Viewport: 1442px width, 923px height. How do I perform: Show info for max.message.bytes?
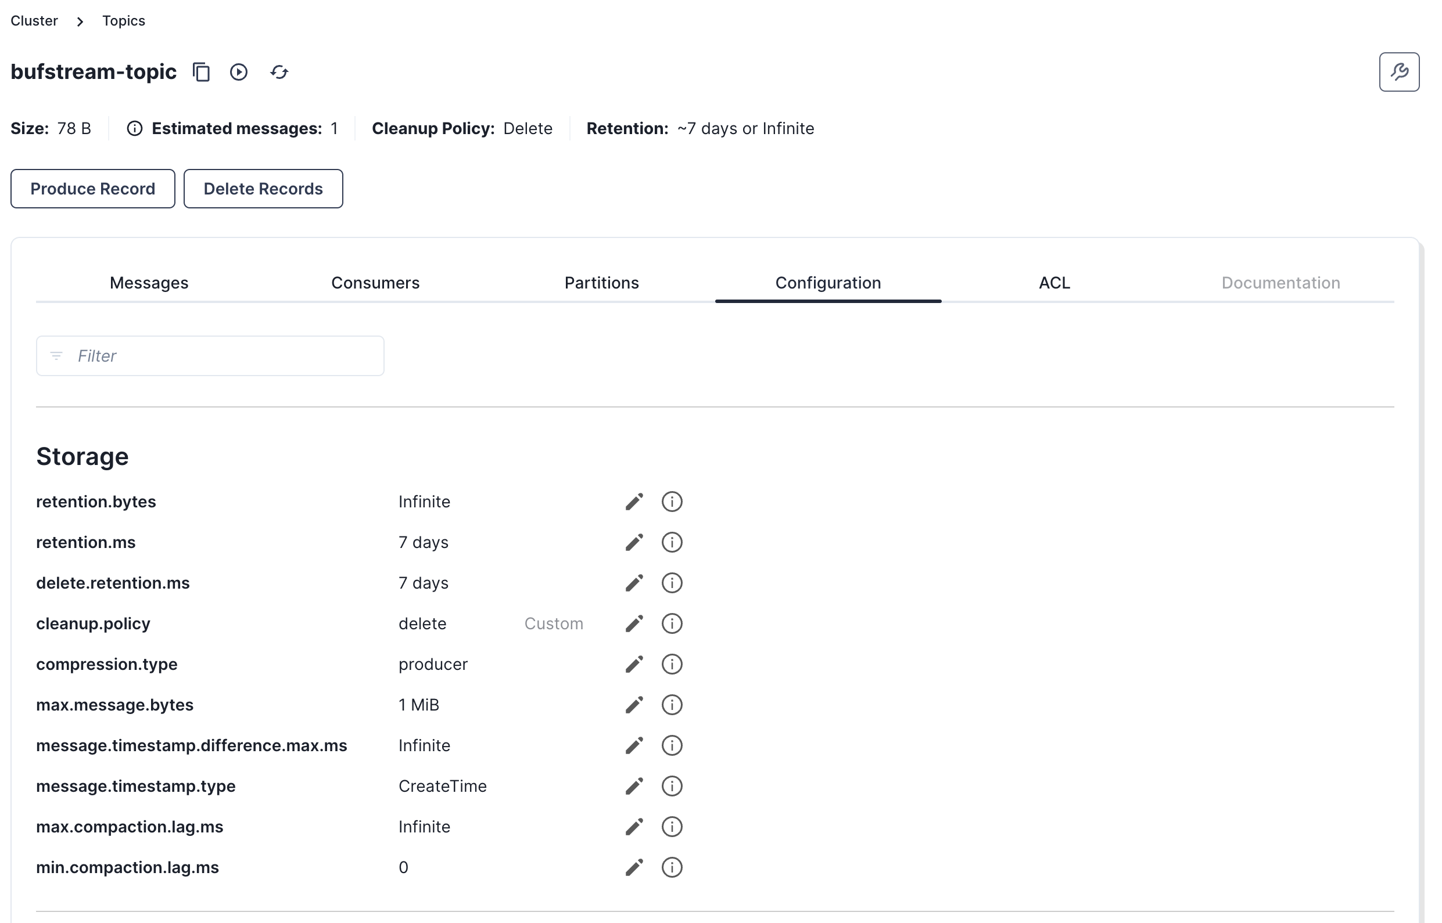click(x=672, y=705)
